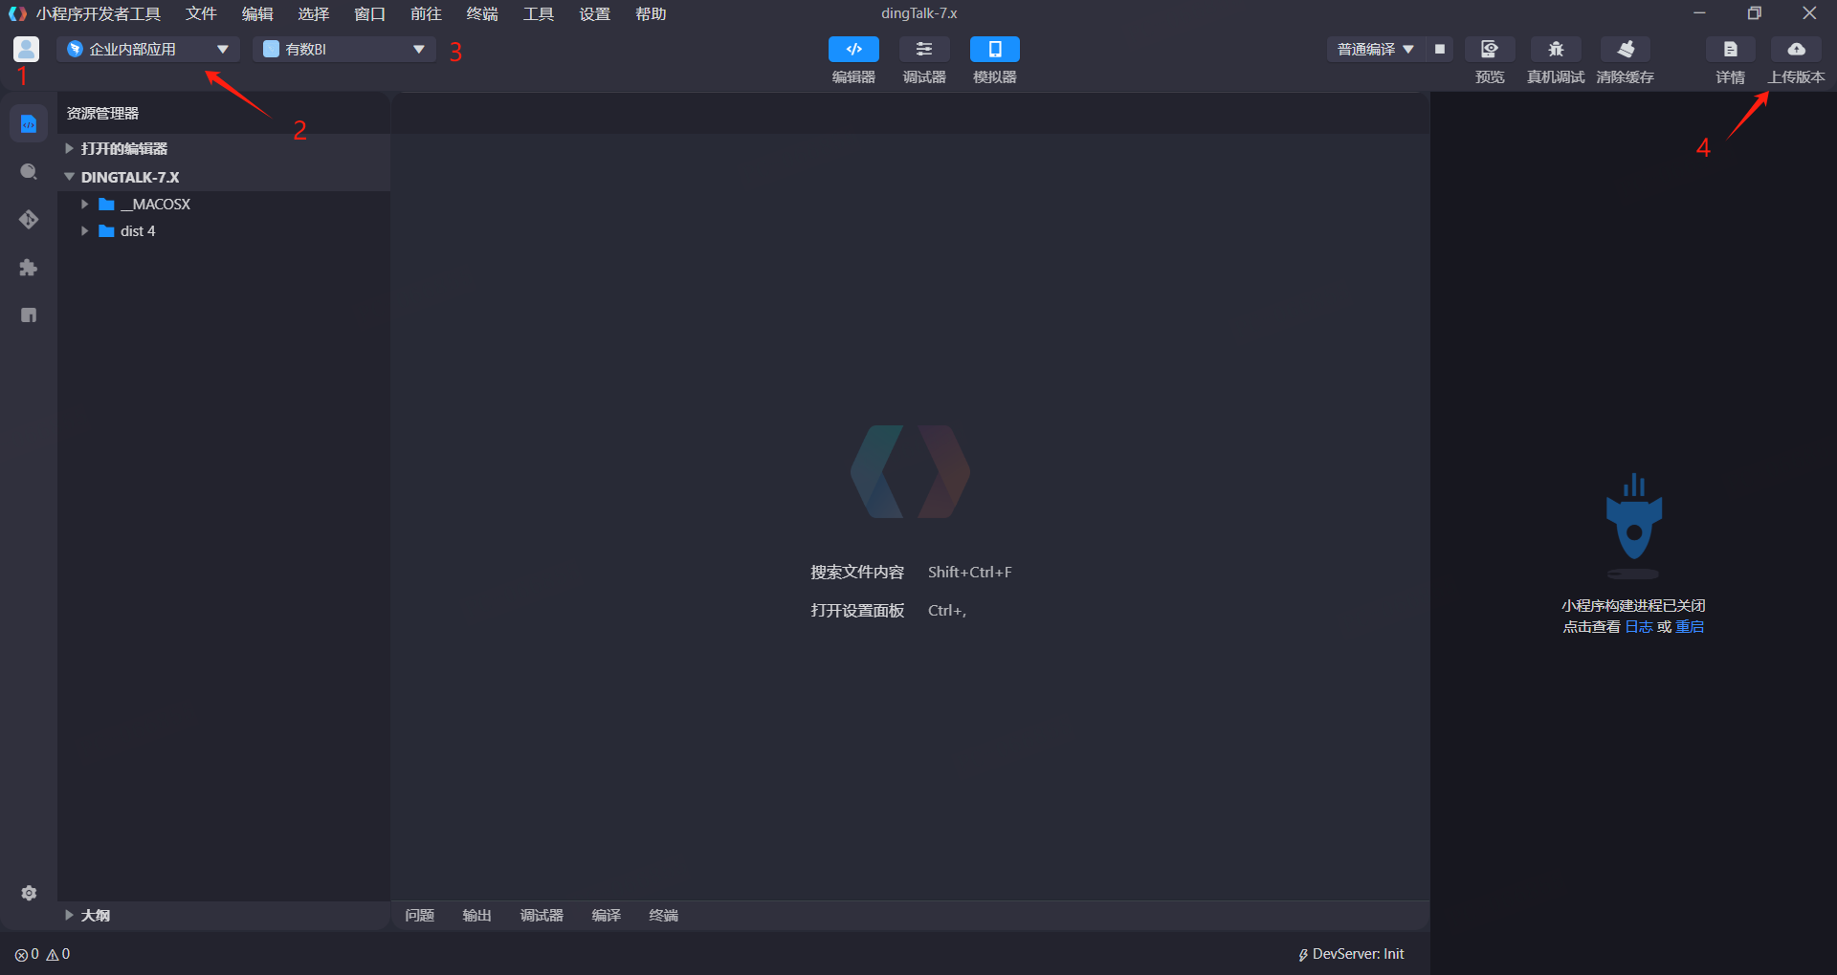
Task: Click the settings gear icon
Action: pyautogui.click(x=29, y=893)
